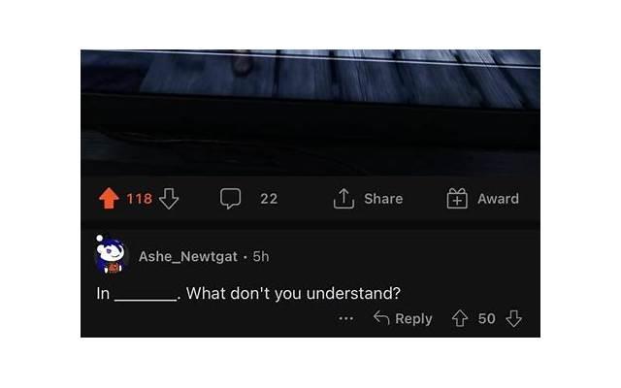Viewport: 621px width, 388px height.
Task: Open comments via the speech bubble icon
Action: click(x=231, y=198)
